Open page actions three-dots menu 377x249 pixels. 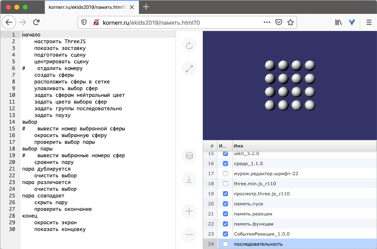coord(267,22)
